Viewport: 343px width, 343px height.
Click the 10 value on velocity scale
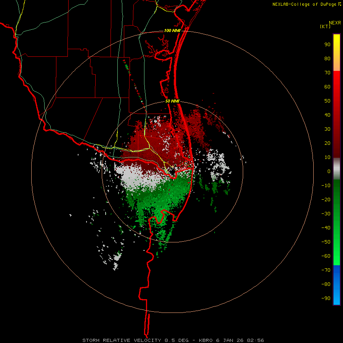327,157
